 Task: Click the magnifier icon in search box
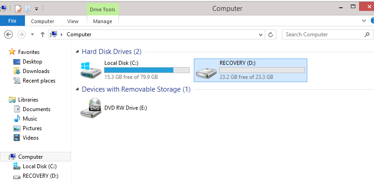tap(367, 34)
